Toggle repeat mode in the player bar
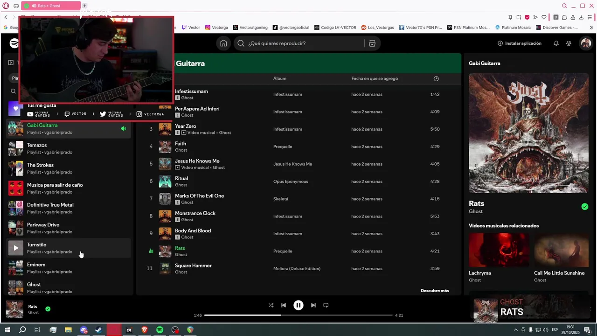 (x=326, y=305)
